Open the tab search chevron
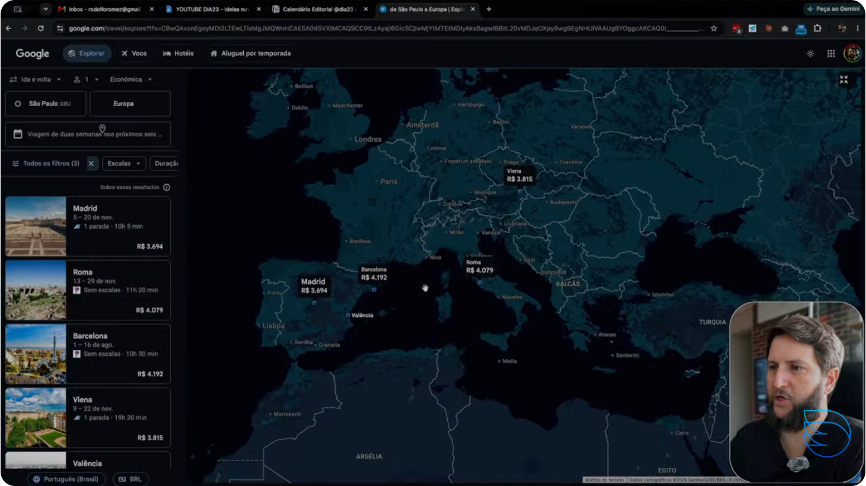Viewport: 866px width, 486px height. [x=46, y=9]
